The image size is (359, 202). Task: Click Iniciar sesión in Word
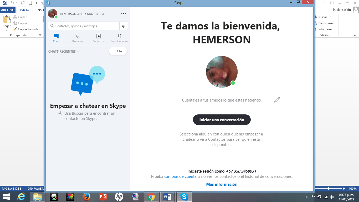tap(342, 10)
